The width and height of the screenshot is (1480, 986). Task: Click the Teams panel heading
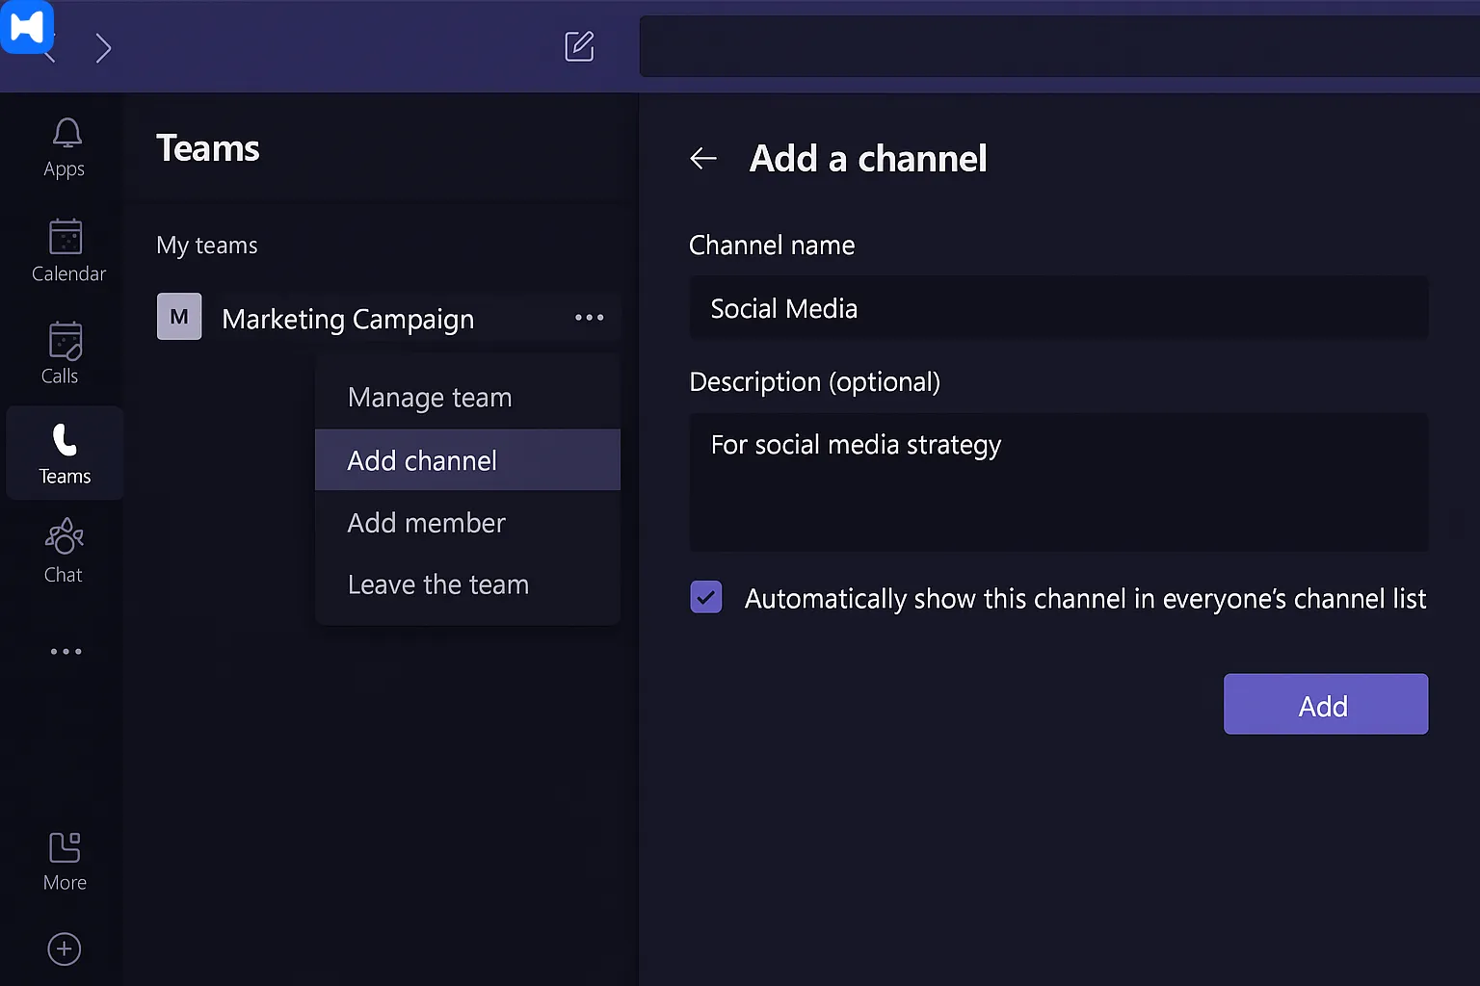pos(208,148)
